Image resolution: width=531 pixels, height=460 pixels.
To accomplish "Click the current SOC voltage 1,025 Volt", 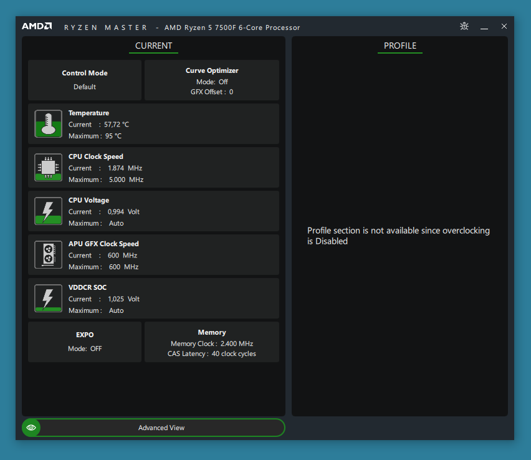I will pyautogui.click(x=123, y=299).
